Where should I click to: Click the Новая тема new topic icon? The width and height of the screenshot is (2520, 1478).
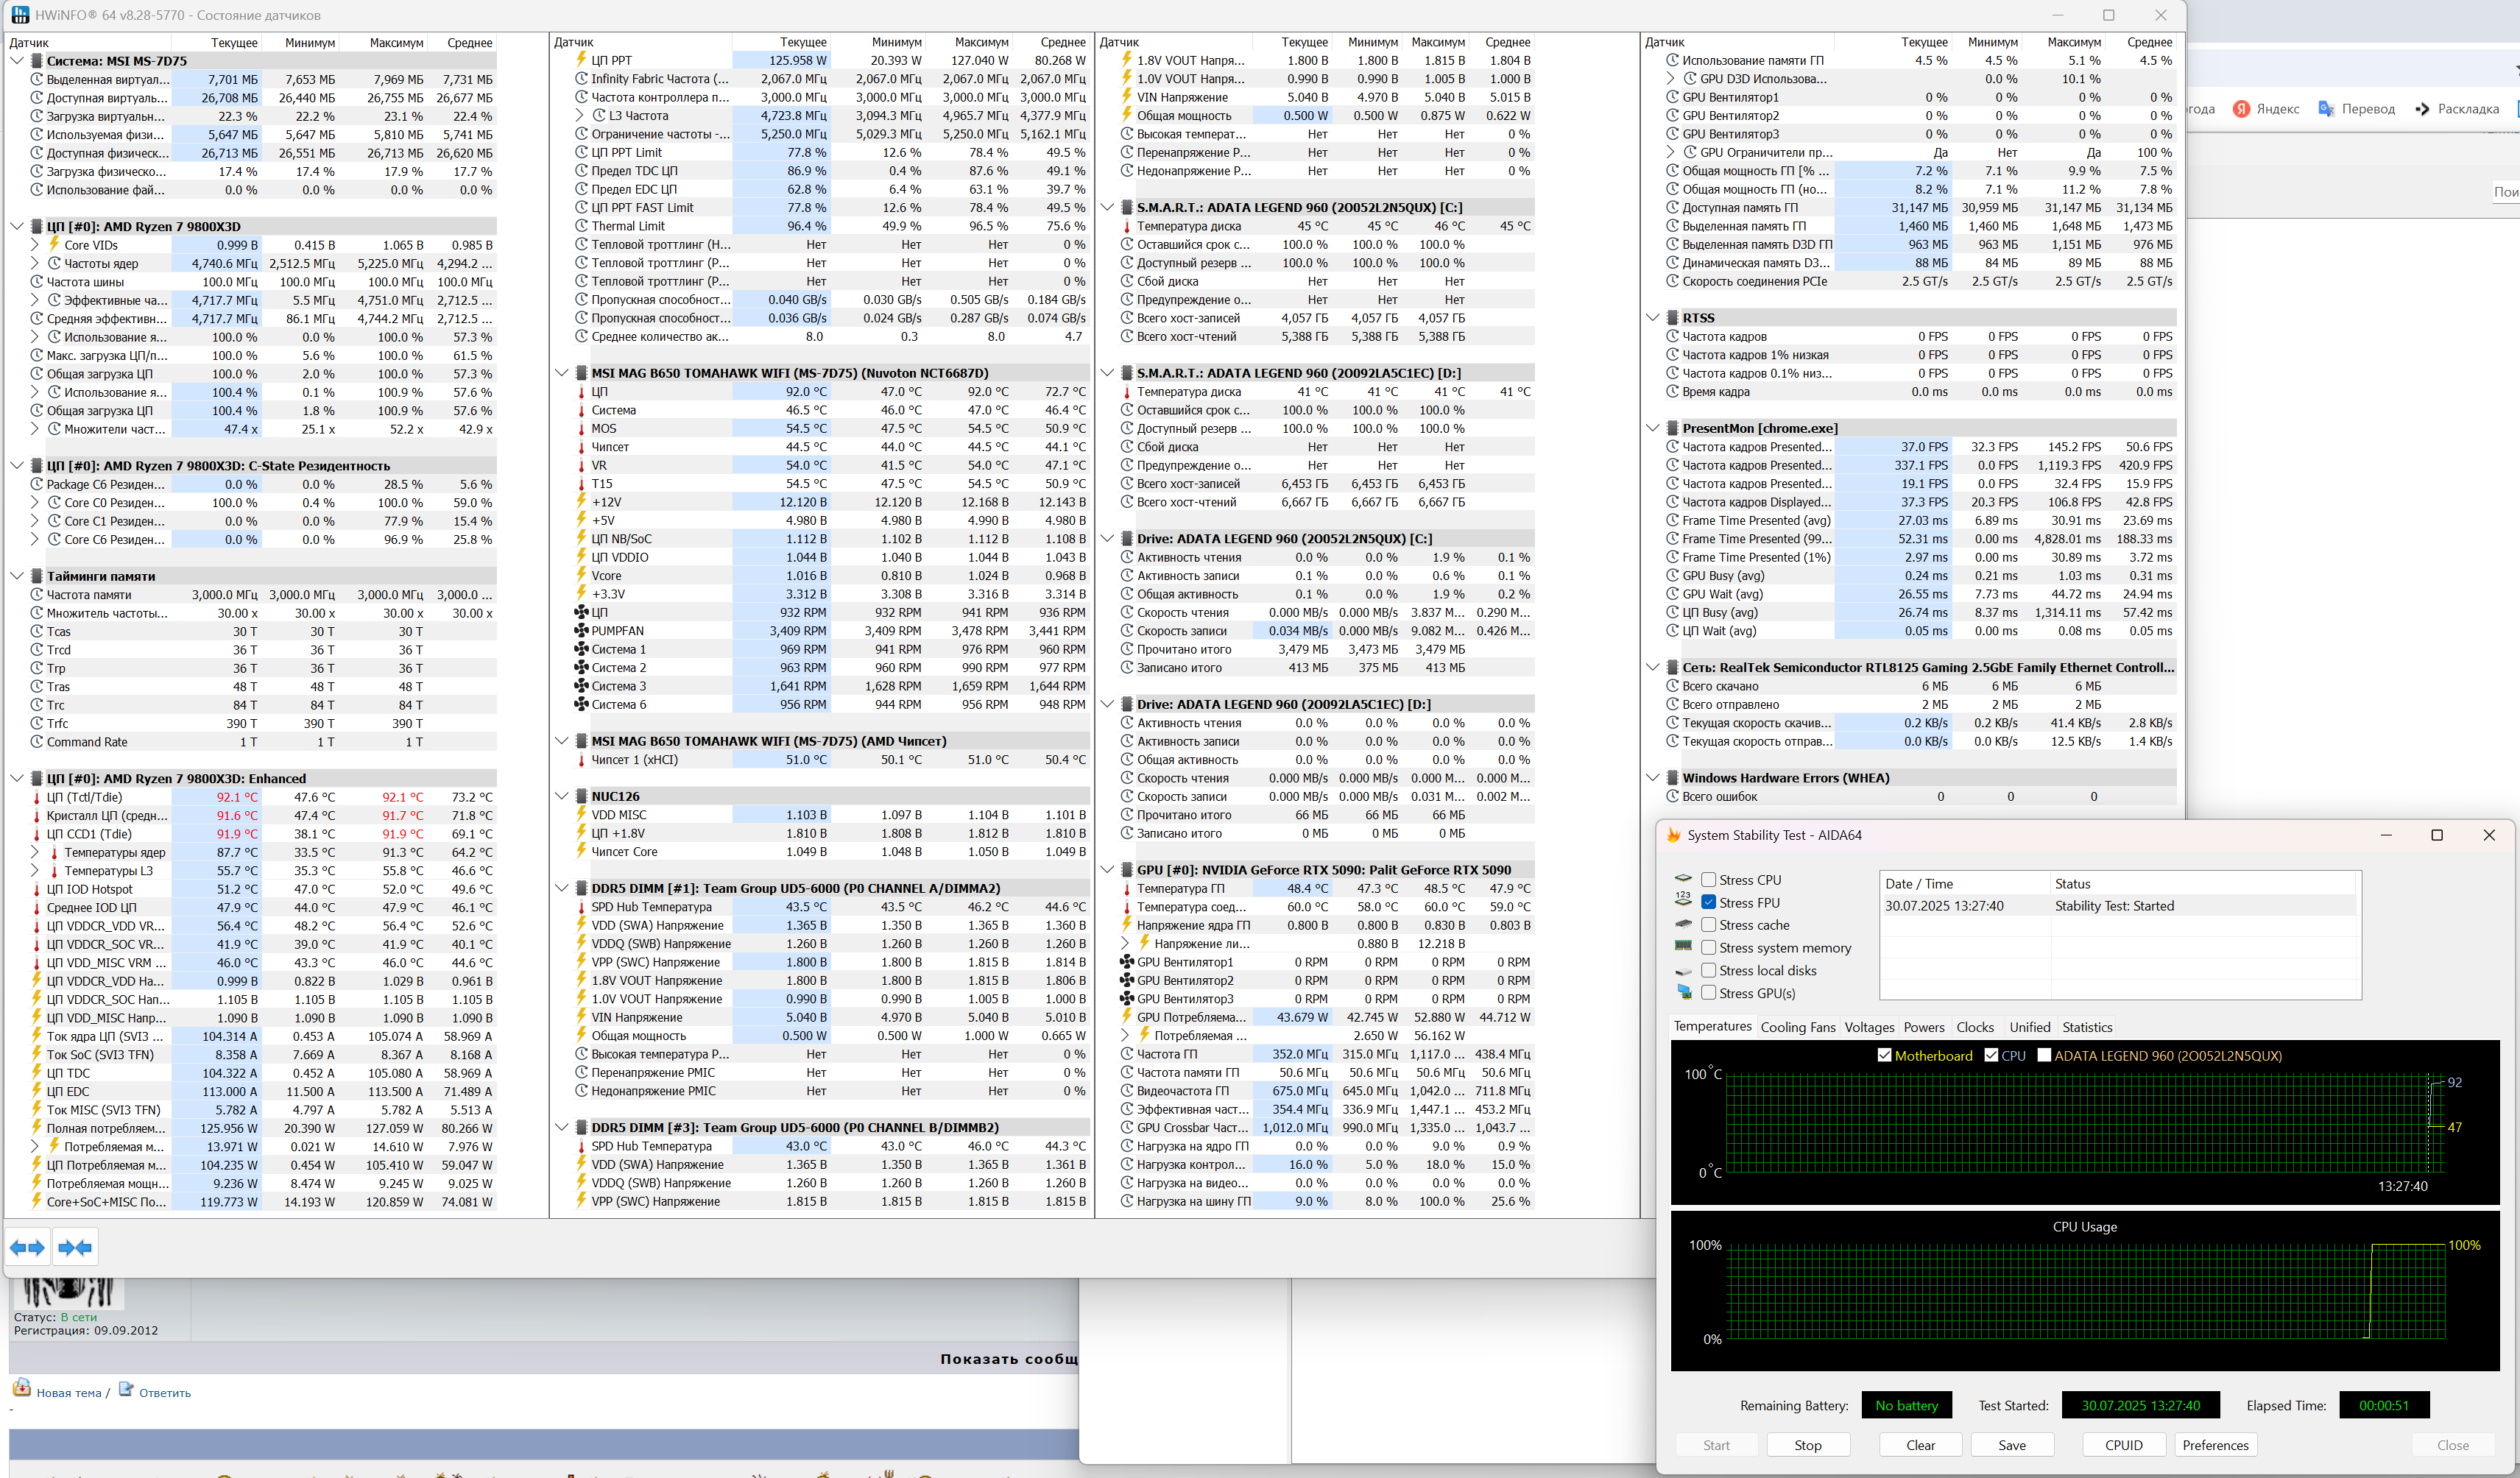click(22, 1388)
